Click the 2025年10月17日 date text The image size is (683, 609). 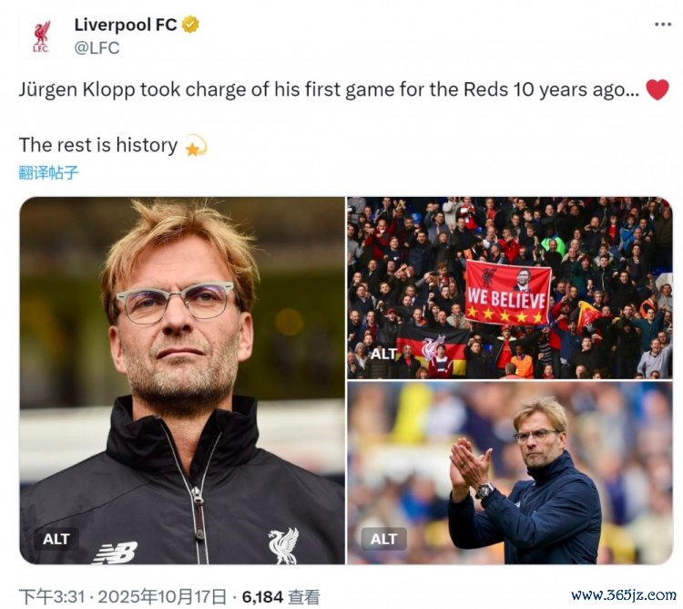pos(162,596)
